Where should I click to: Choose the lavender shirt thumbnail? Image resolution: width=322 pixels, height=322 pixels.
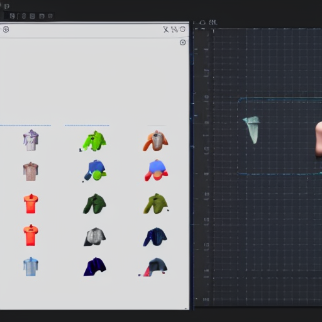(31, 140)
